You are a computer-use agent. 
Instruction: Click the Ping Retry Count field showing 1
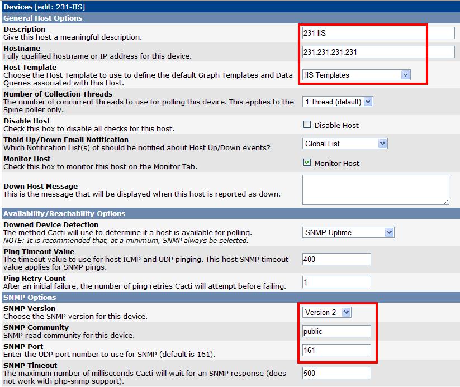(x=336, y=282)
